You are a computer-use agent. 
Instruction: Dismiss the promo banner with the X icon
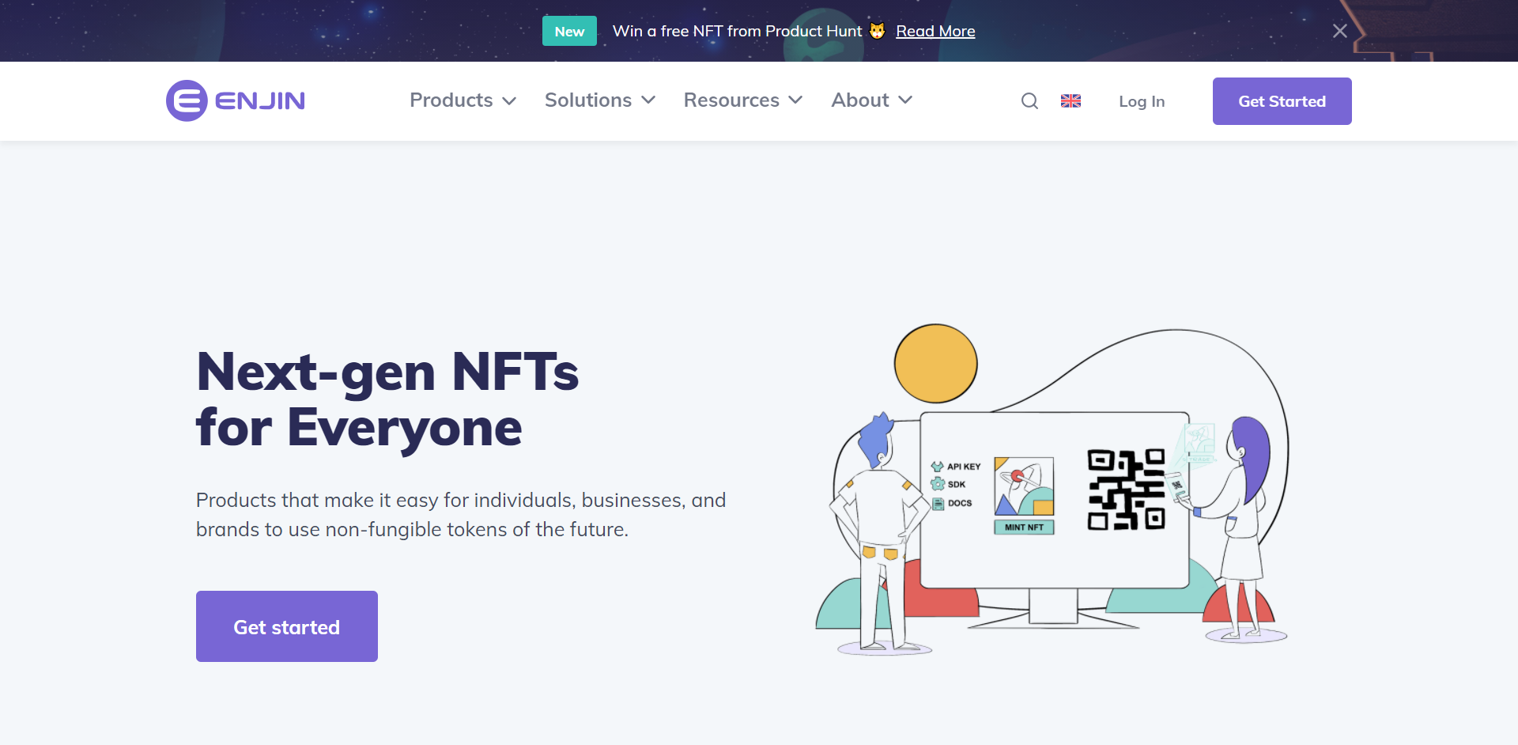click(1339, 31)
